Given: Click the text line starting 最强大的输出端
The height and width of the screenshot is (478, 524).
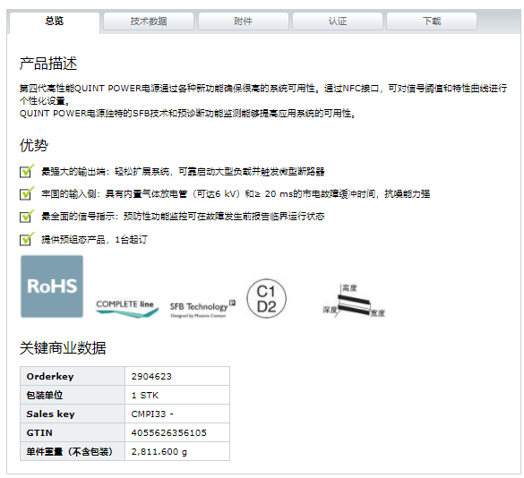Looking at the screenshot, I should pyautogui.click(x=183, y=171).
